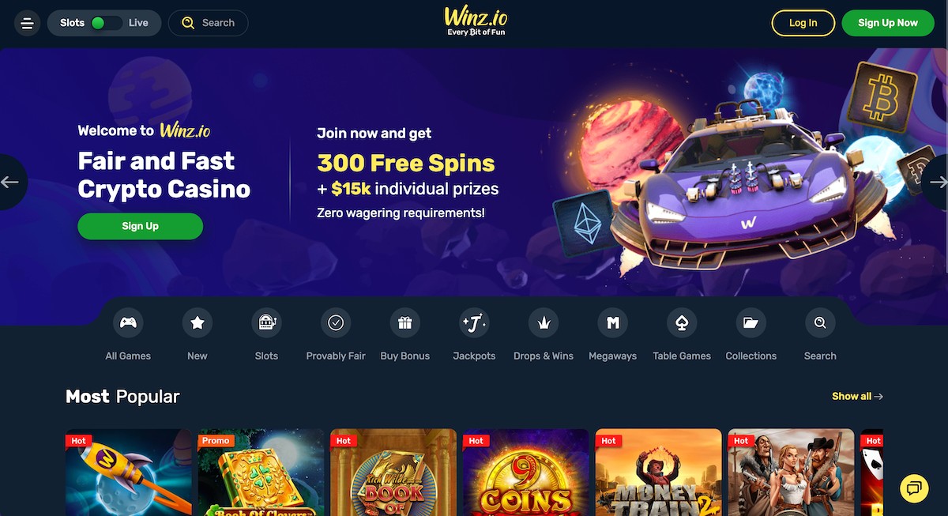Select the Provably Fair checkmark icon
This screenshot has height=516, width=948.
pos(336,322)
